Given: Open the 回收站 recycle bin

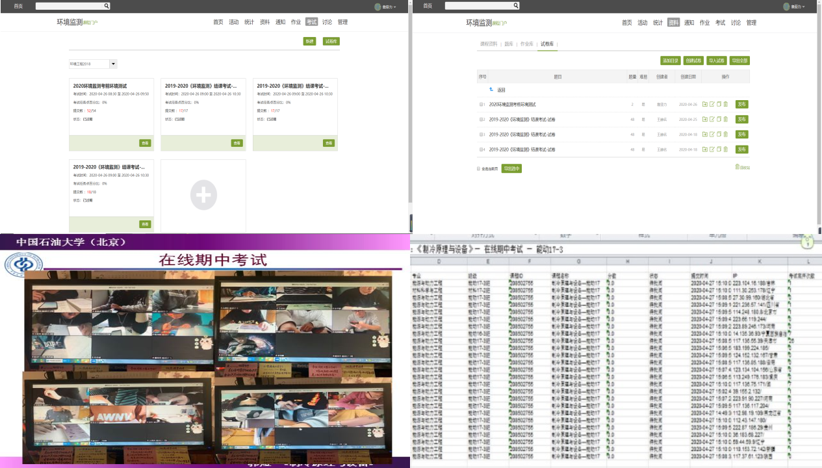Looking at the screenshot, I should click(741, 167).
